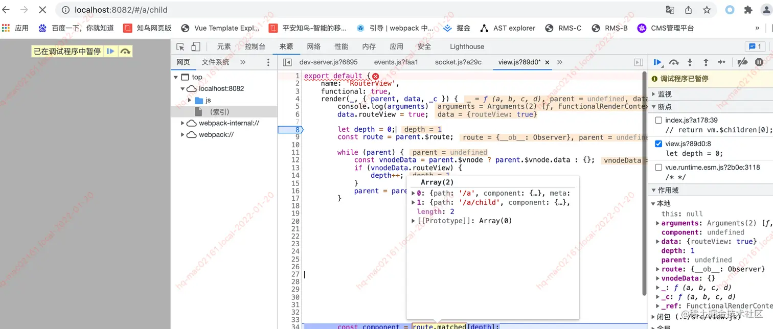Open the translate page icon
Screen dimensions: 773x329
[x=670, y=10]
